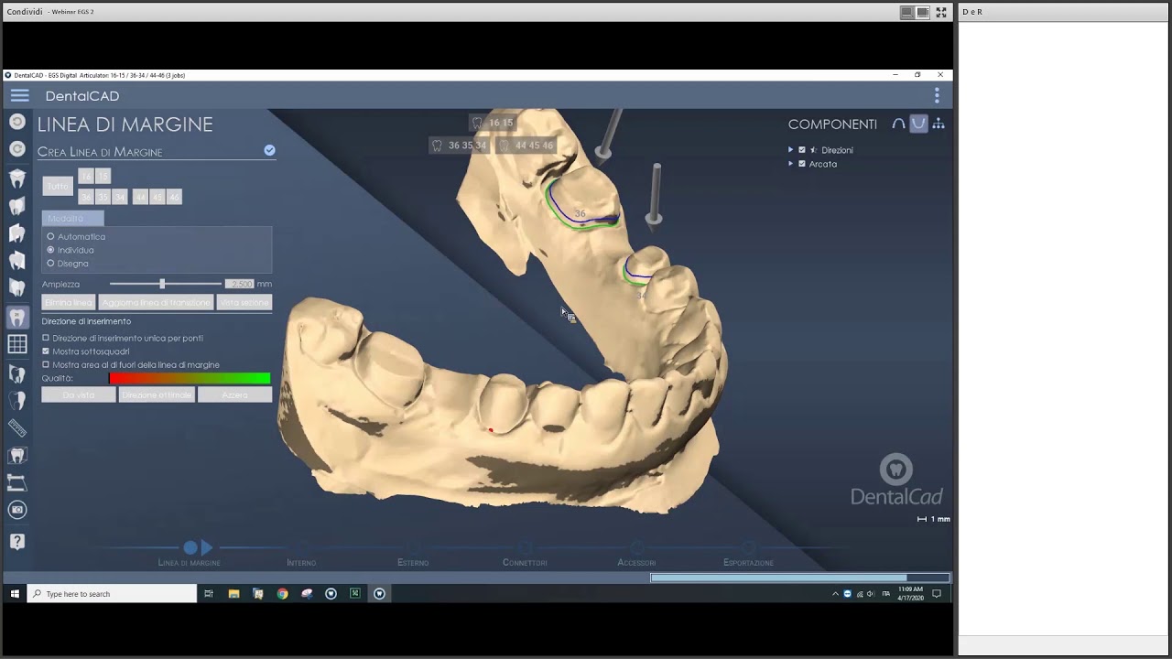Click the Ampiezza slider handle
The width and height of the screenshot is (1172, 659).
[162, 284]
